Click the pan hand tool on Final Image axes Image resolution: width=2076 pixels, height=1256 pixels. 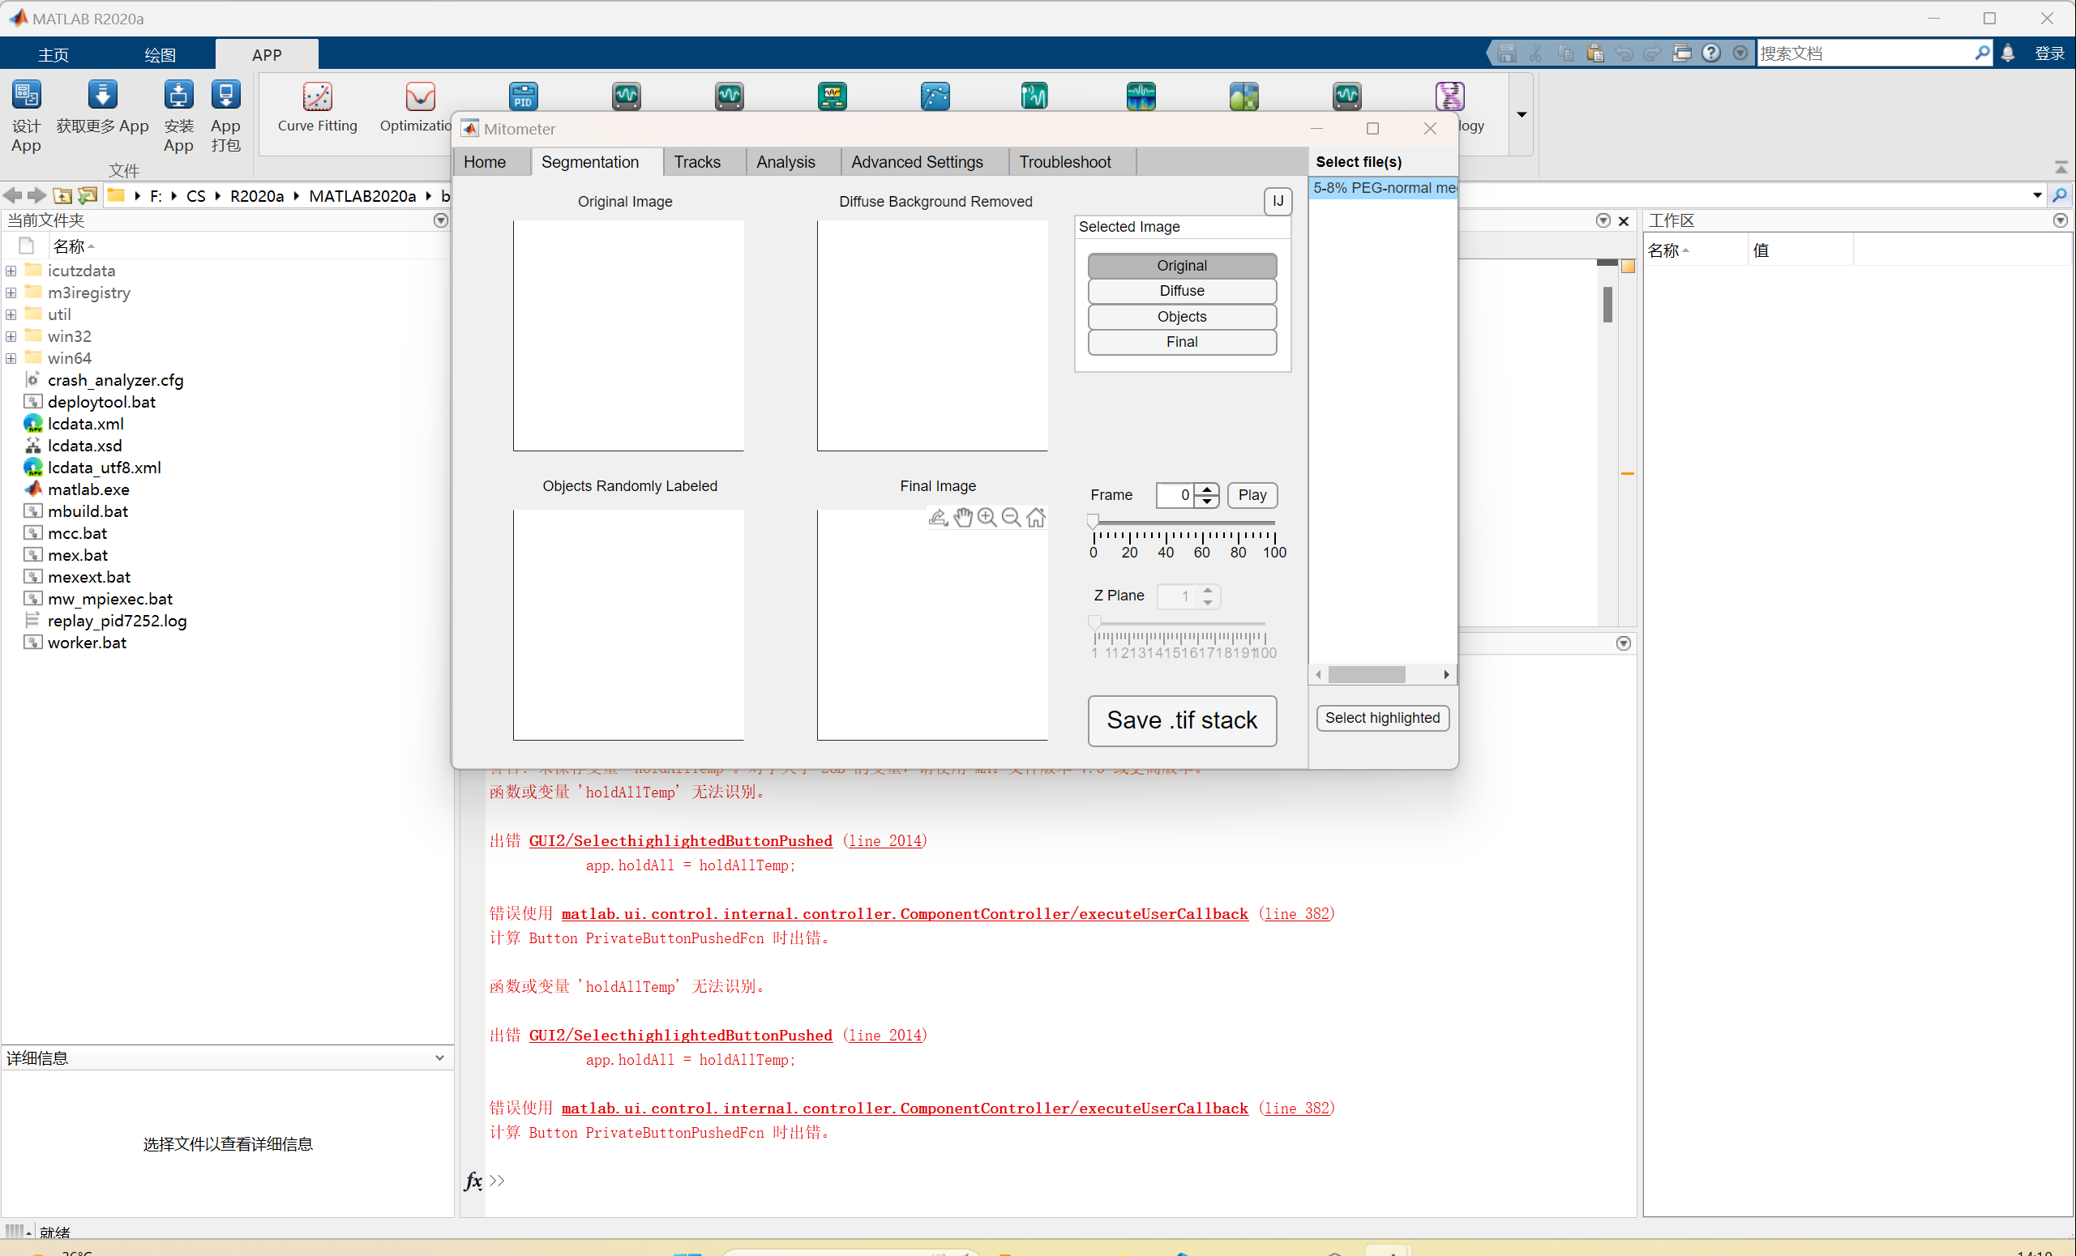pos(962,517)
